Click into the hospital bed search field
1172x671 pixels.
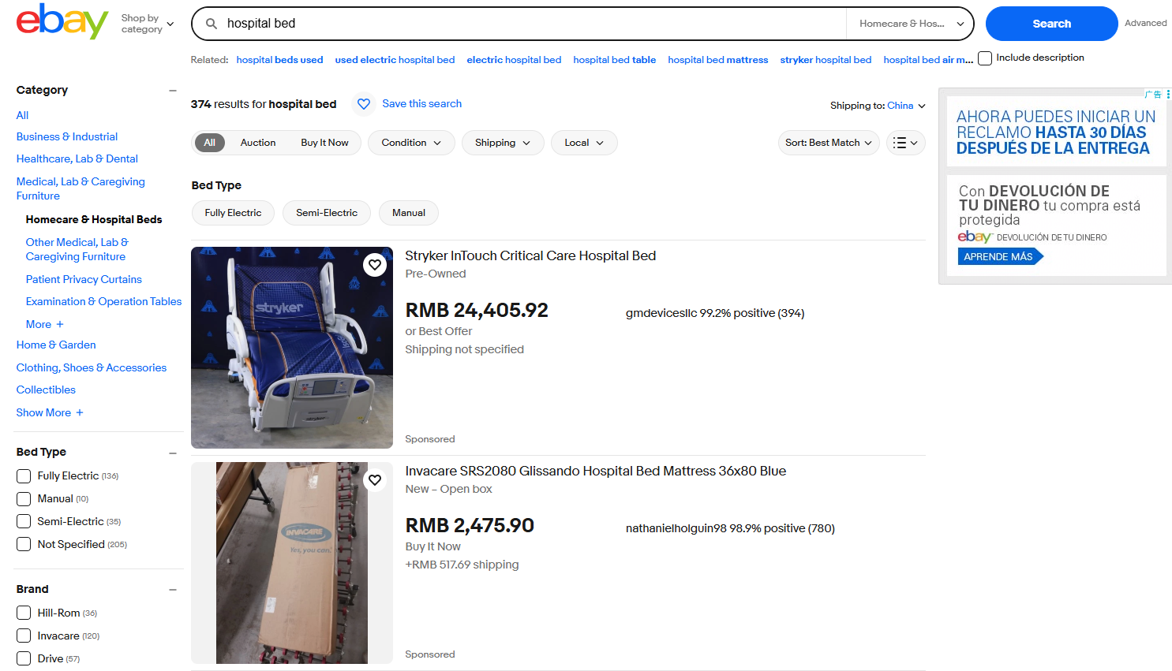(529, 24)
